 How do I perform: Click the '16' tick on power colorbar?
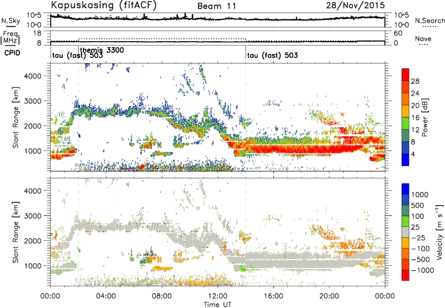415,118
